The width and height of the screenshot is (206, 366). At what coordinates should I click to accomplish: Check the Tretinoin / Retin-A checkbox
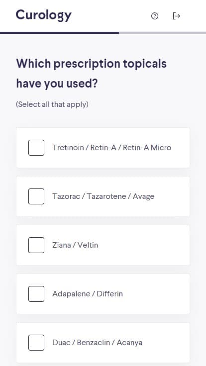pyautogui.click(x=36, y=148)
